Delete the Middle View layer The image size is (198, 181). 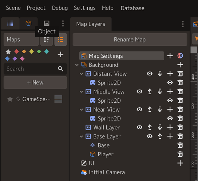[180, 91]
